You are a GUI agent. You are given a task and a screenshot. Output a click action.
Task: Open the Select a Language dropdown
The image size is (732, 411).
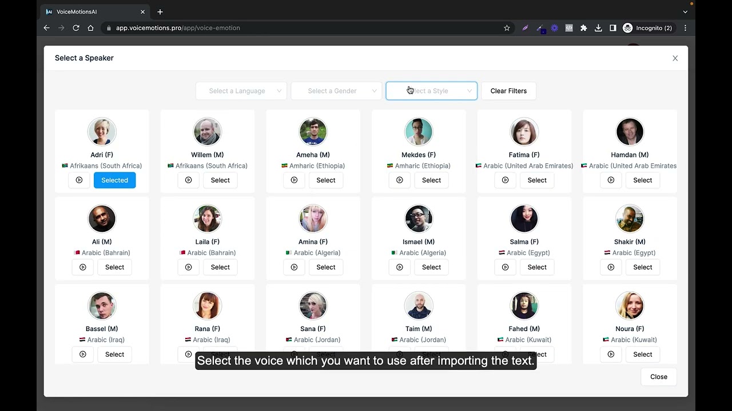241,91
